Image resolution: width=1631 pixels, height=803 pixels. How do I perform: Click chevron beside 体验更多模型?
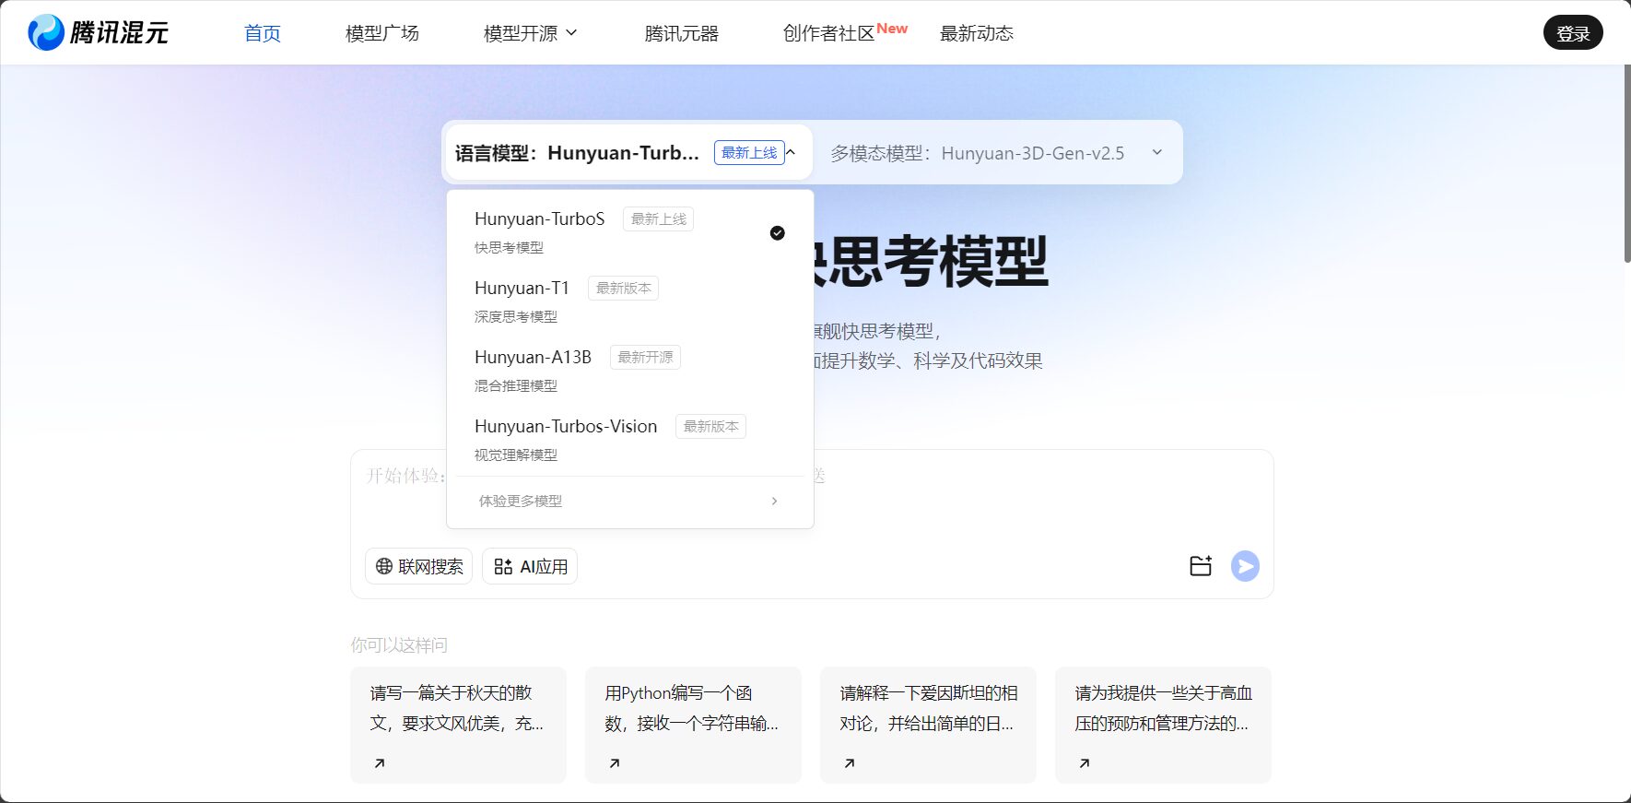pos(774,501)
